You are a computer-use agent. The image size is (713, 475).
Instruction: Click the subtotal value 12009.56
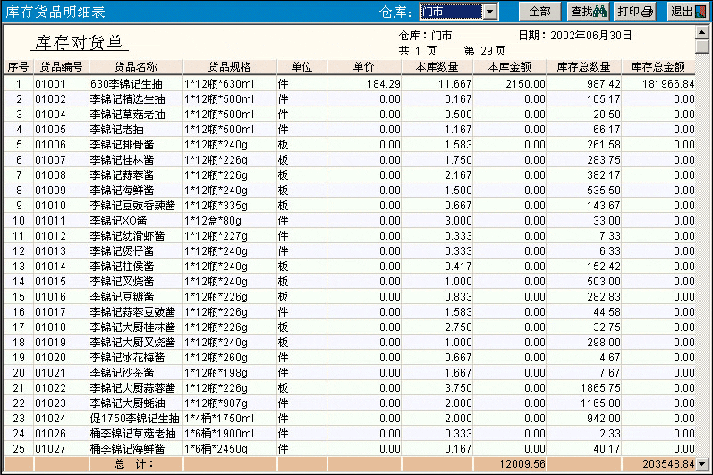click(x=522, y=464)
